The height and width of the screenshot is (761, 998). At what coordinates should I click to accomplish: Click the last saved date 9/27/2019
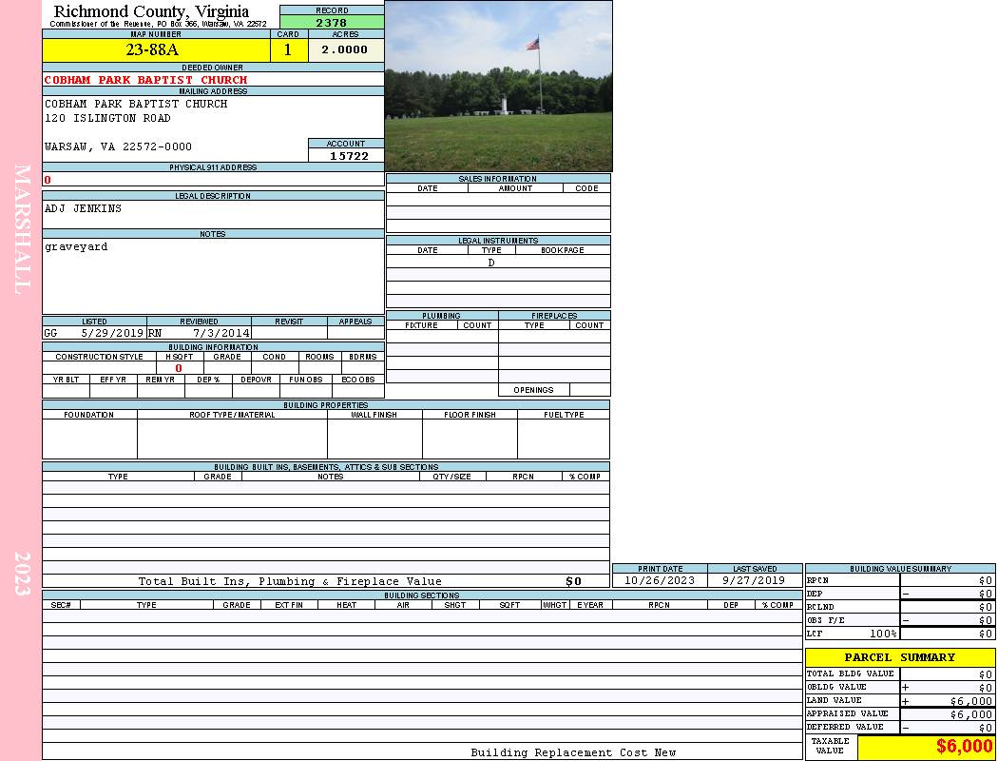pos(754,580)
